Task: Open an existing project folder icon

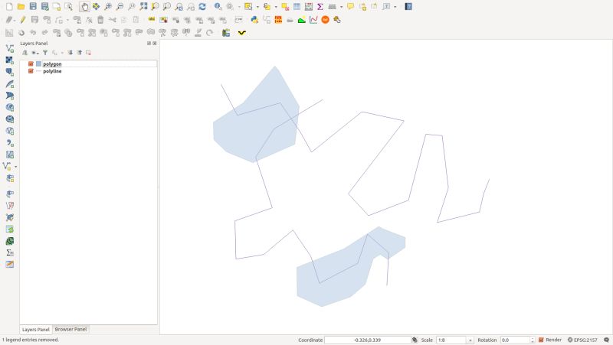Action: [21, 7]
